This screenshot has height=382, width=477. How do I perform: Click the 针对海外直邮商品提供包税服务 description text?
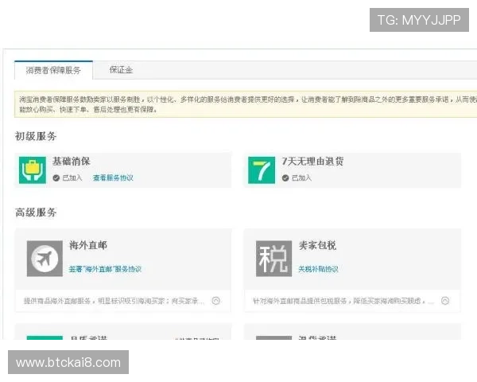(x=343, y=302)
